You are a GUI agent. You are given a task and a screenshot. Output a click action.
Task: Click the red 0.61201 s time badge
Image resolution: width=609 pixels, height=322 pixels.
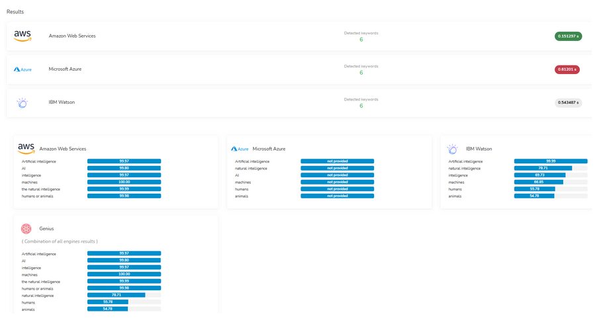click(567, 69)
